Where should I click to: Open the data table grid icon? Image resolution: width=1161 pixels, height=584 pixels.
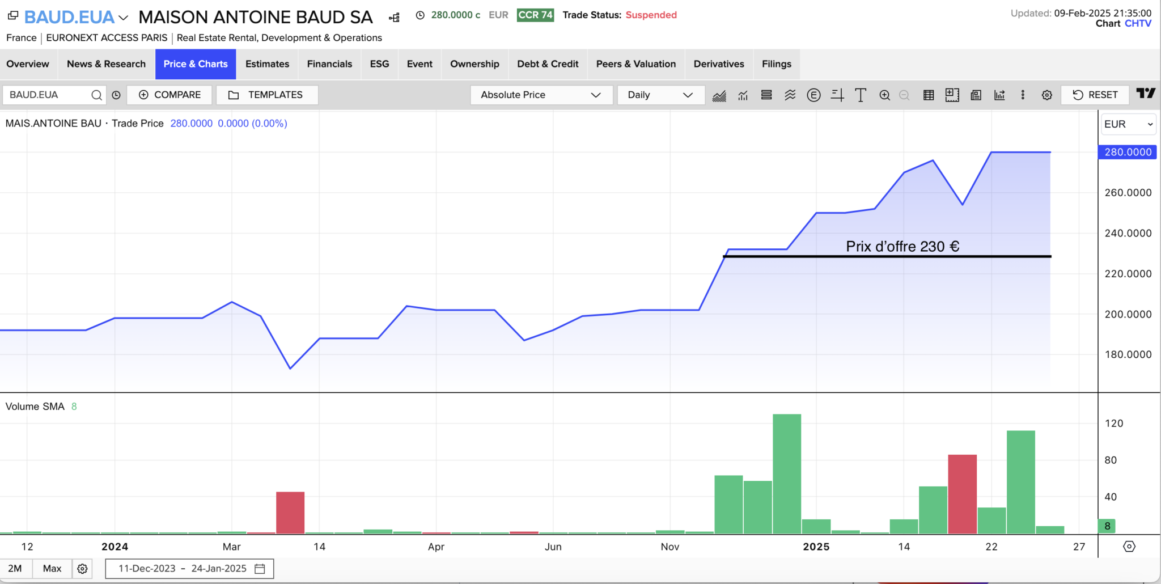929,95
